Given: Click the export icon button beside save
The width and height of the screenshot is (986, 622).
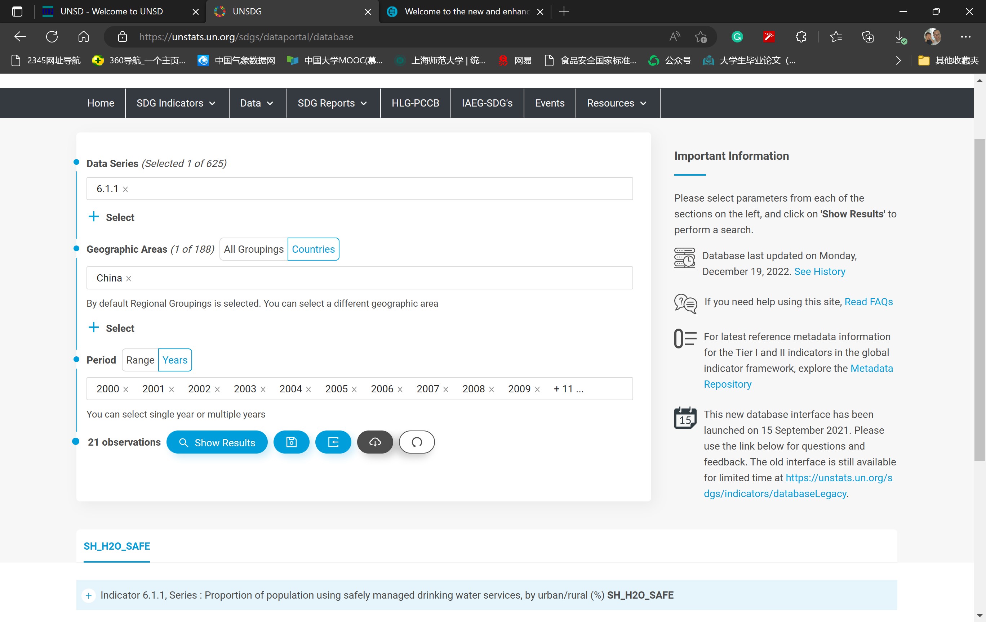Looking at the screenshot, I should pyautogui.click(x=333, y=442).
